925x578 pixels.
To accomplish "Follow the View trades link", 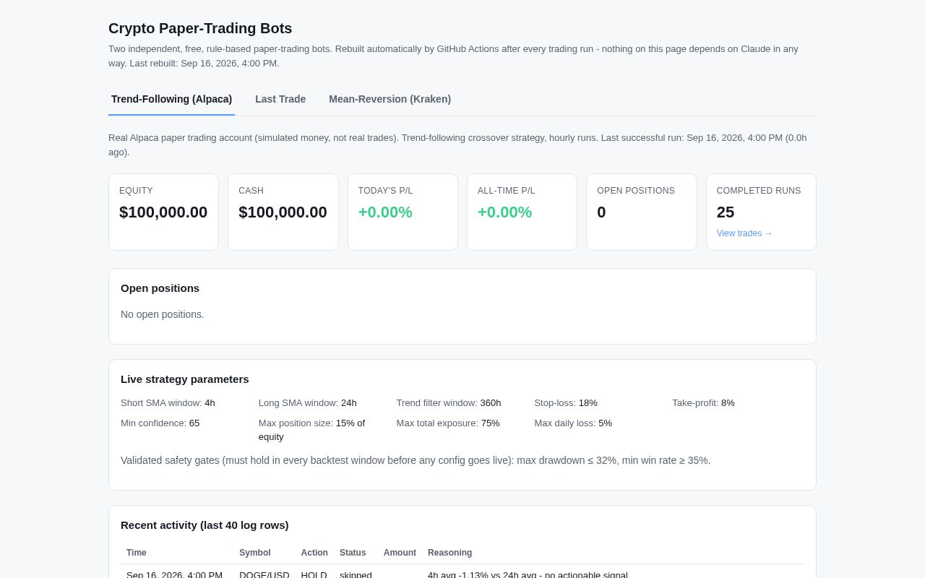I will click(x=744, y=233).
